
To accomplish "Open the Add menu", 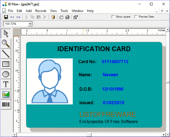I will coord(29,11).
